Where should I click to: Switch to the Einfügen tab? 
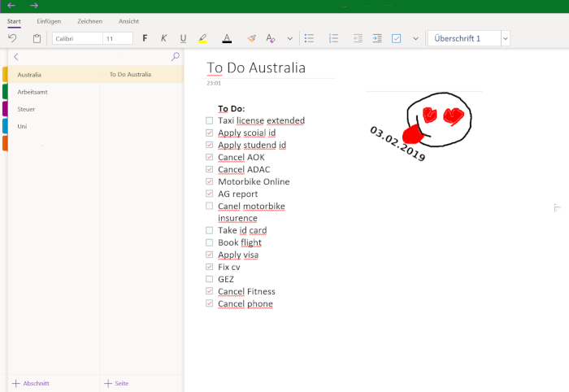pyautogui.click(x=49, y=21)
